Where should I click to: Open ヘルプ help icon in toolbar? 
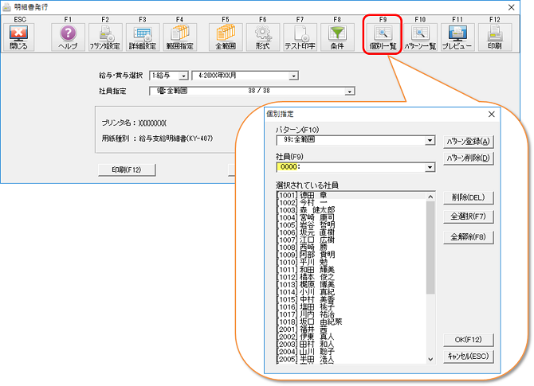[x=68, y=37]
